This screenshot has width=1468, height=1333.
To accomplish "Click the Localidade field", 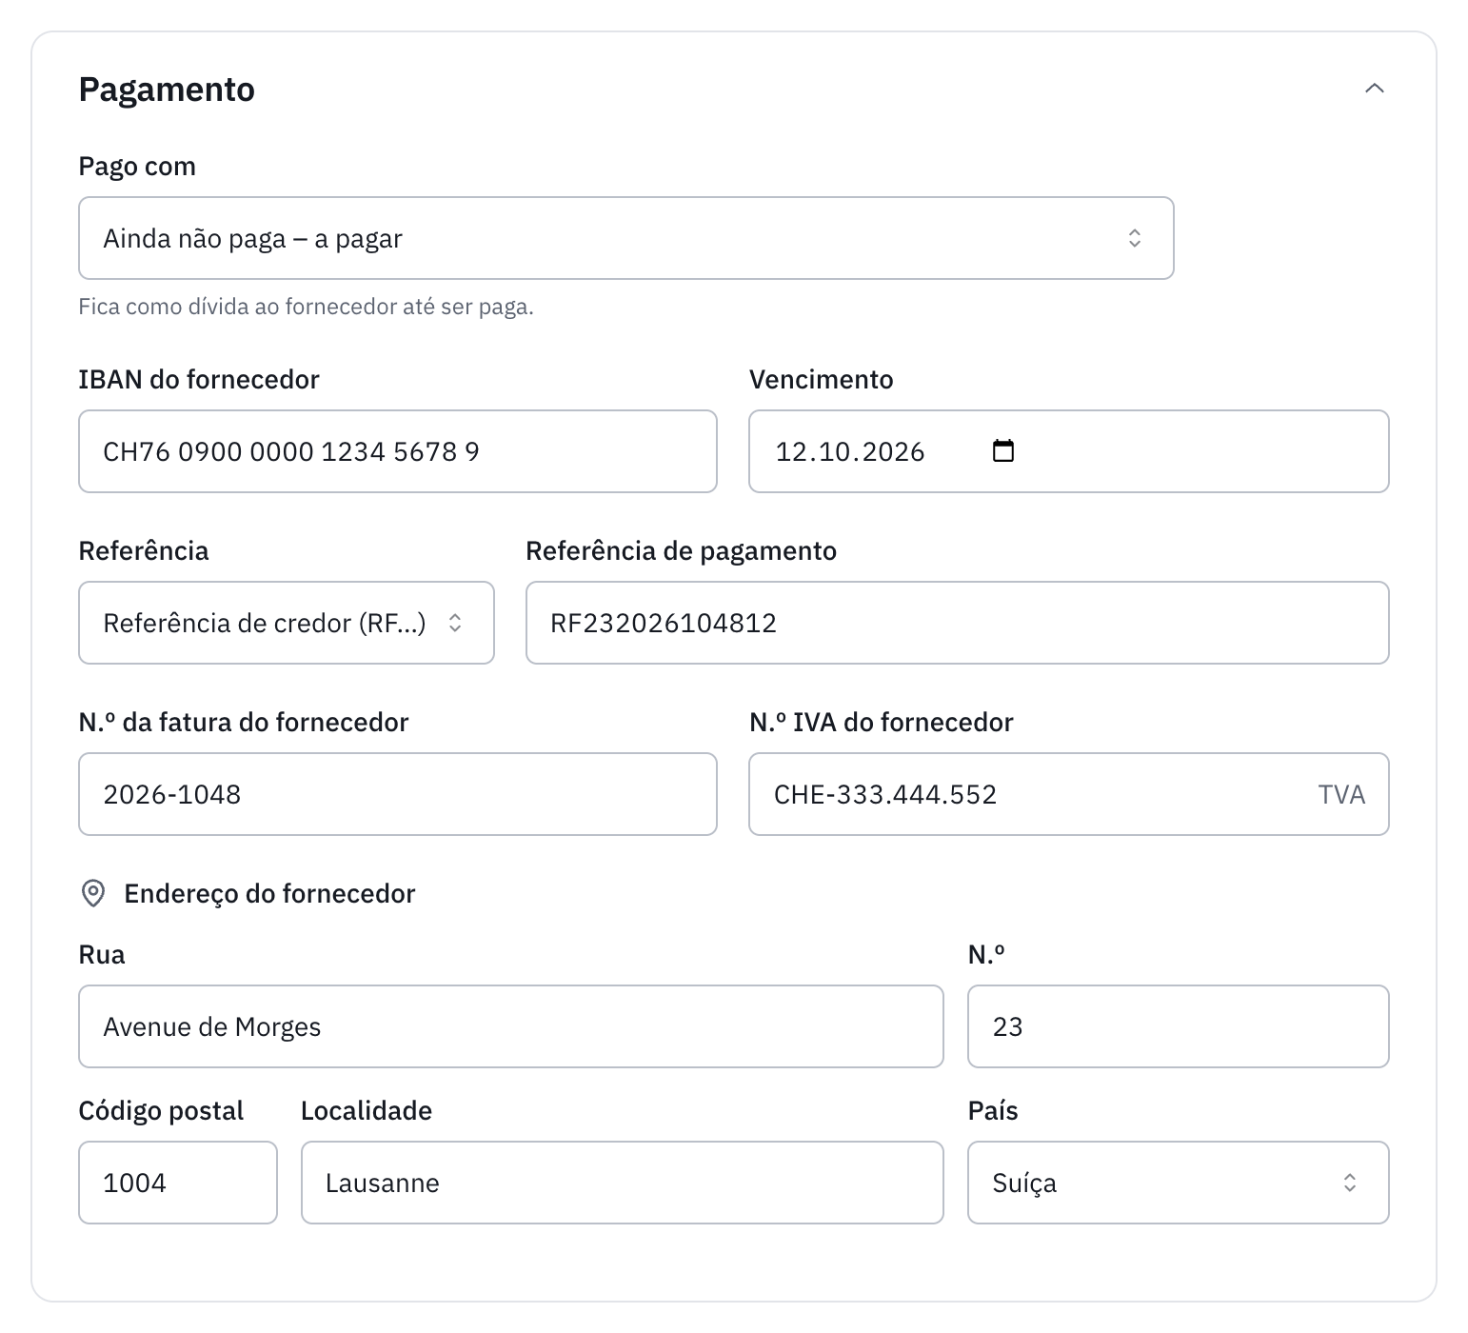I will pos(623,1183).
